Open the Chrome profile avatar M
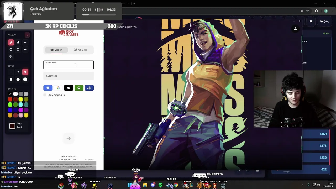Viewport: 336px width, 189px height. pos(326,11)
